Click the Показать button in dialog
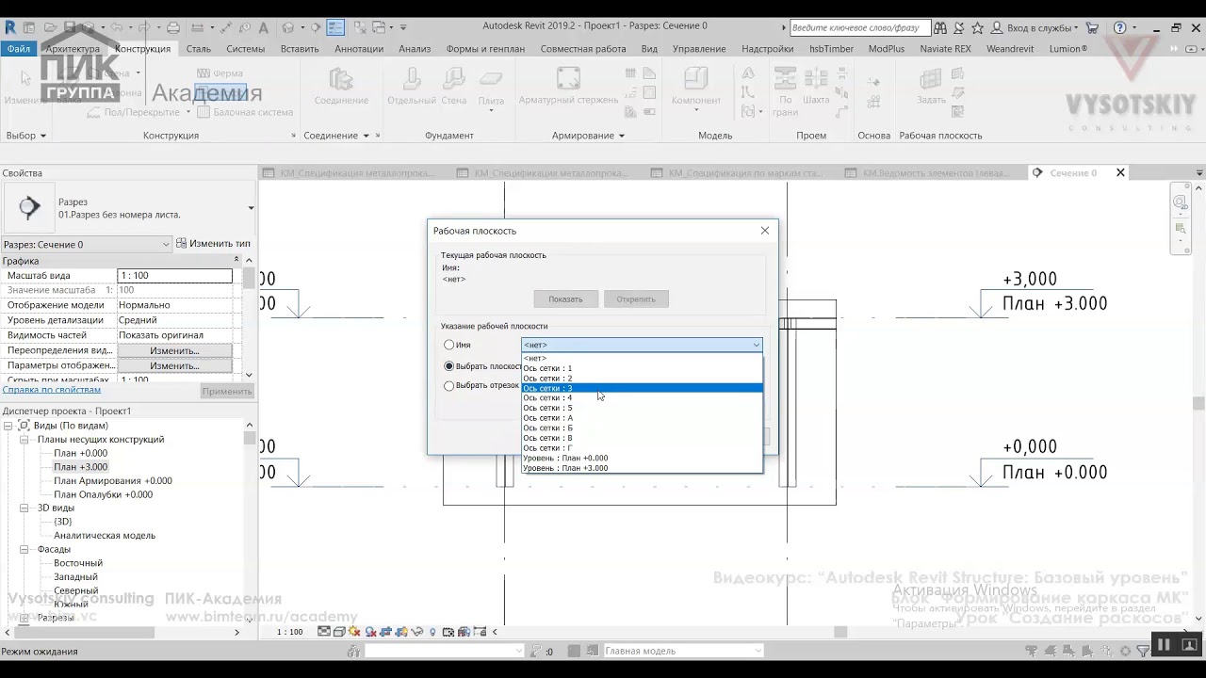Viewport: 1206px width, 678px height. point(566,299)
